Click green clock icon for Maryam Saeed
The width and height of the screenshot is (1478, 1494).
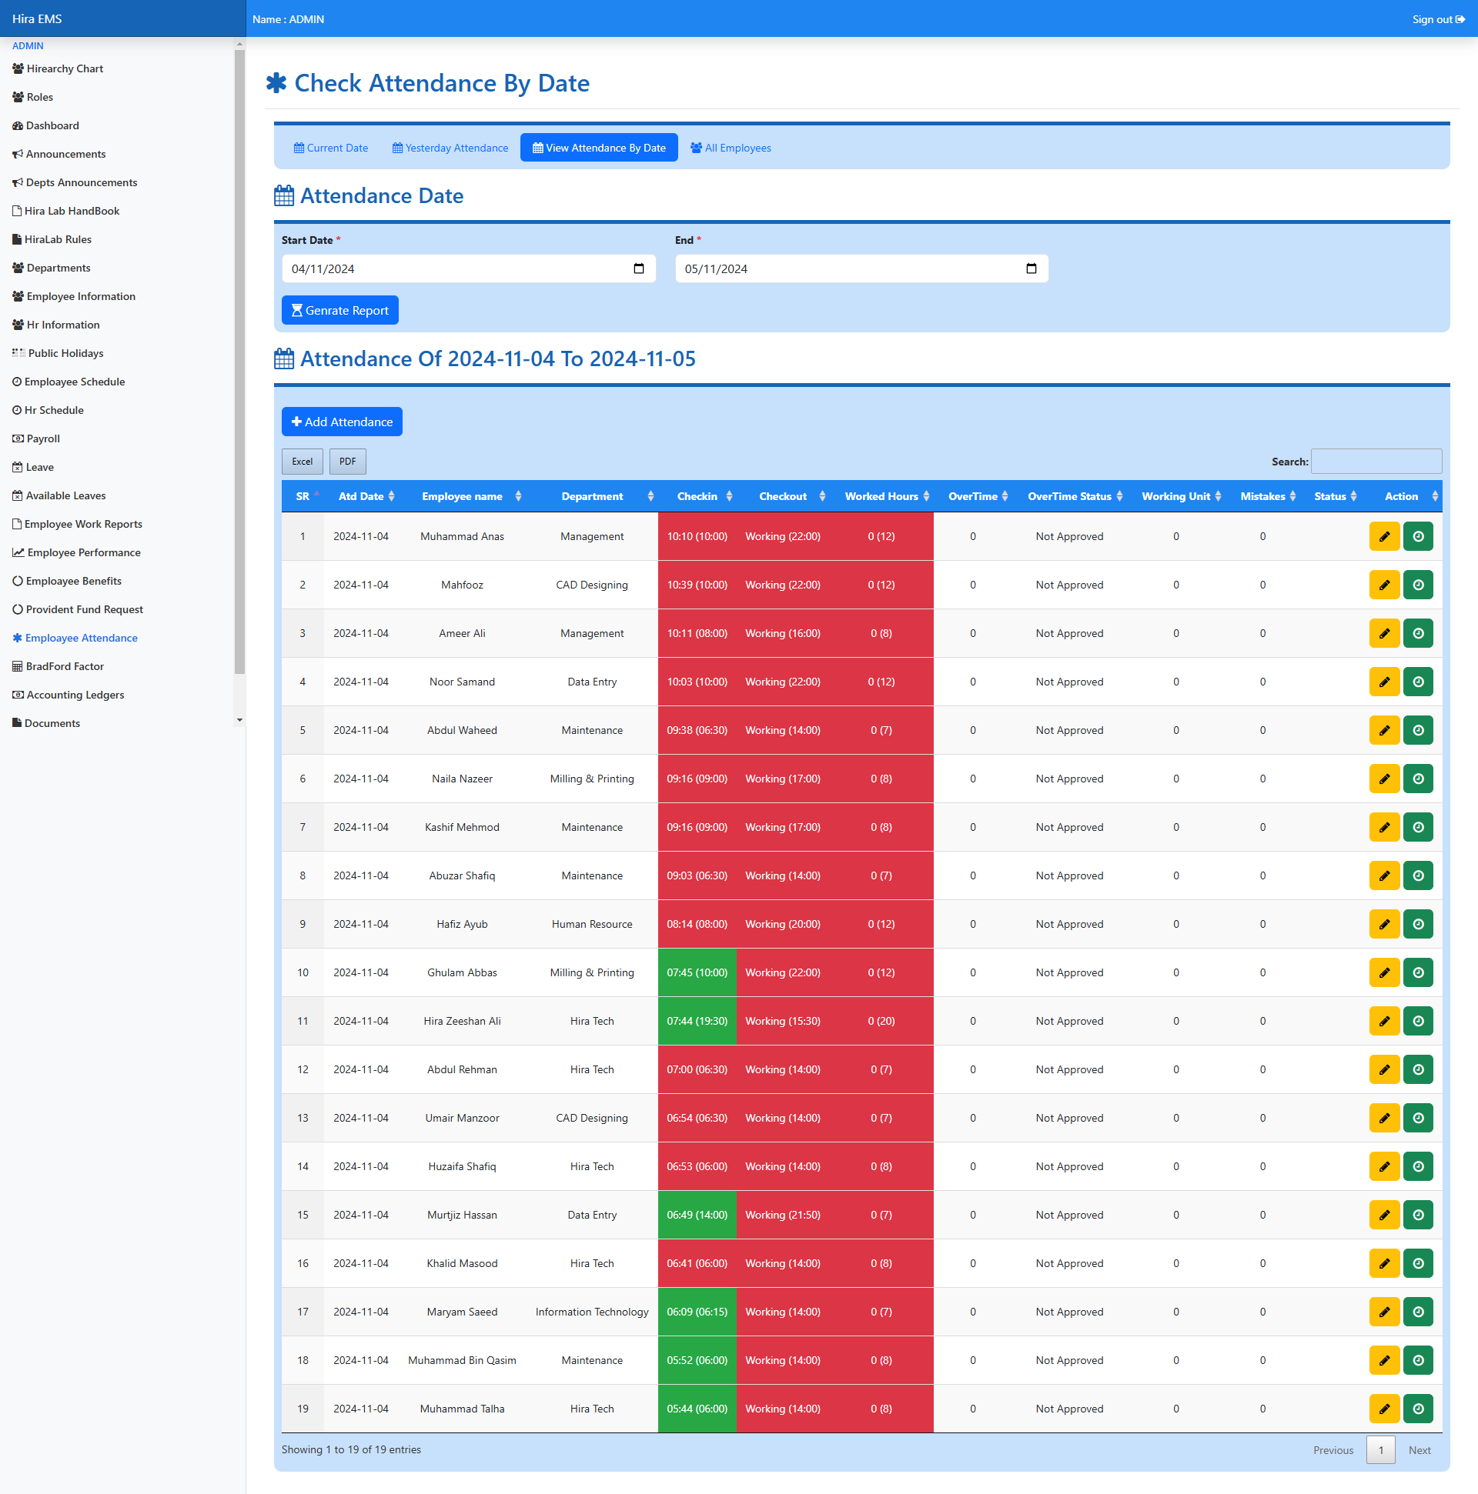pos(1418,1312)
